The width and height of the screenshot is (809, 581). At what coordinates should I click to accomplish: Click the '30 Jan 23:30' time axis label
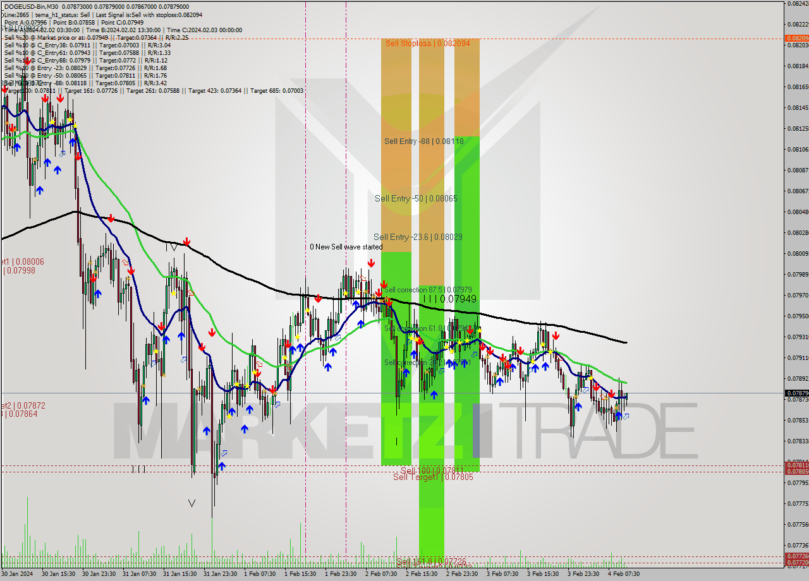point(99,574)
